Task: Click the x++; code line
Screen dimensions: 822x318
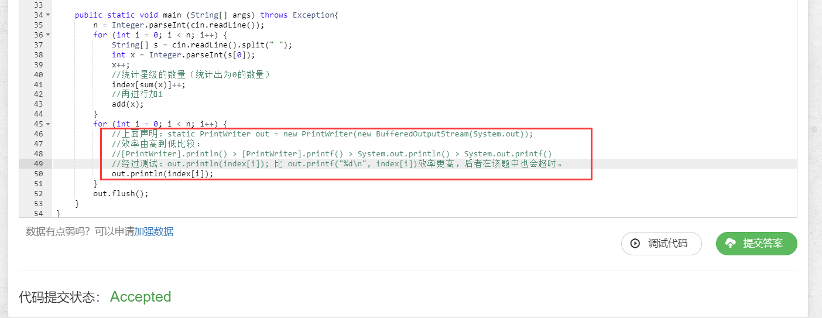Action: 121,64
